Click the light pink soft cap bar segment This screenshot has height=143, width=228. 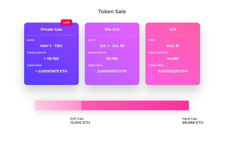(x=58, y=105)
